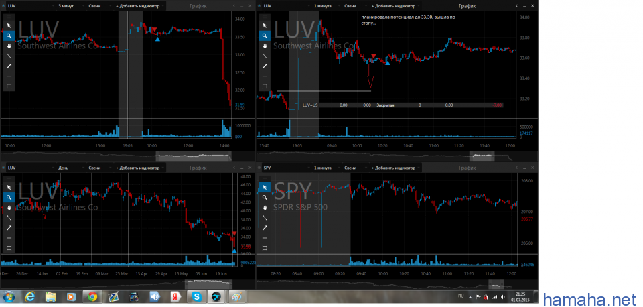Select arrow drawing tool in LUV 1-minute chart

pyautogui.click(x=265, y=66)
